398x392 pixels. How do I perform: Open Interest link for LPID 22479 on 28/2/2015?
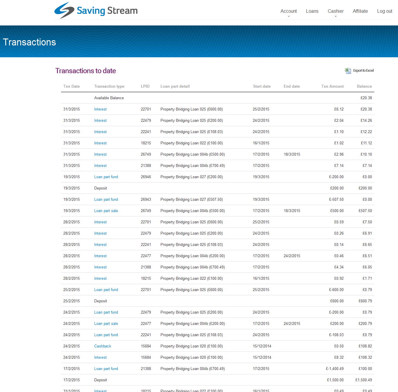[x=100, y=233]
